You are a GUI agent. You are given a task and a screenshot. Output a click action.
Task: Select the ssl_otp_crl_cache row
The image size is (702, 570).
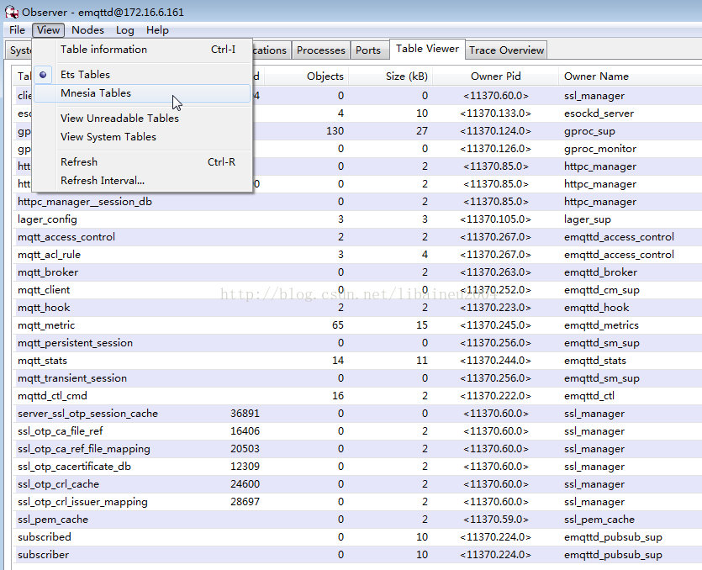357,484
